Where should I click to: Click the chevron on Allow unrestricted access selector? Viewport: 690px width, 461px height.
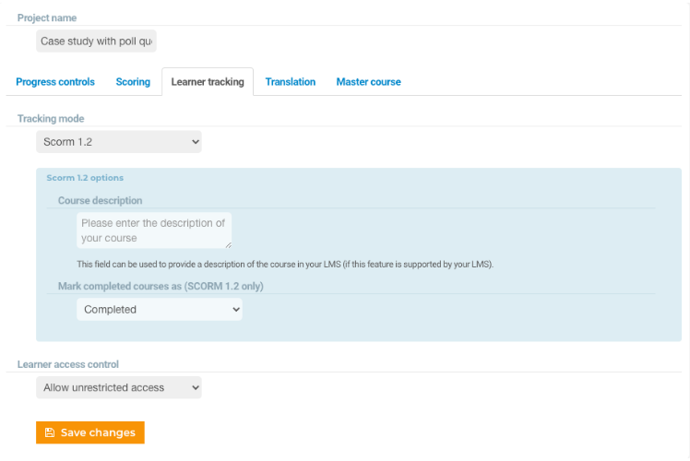point(196,387)
